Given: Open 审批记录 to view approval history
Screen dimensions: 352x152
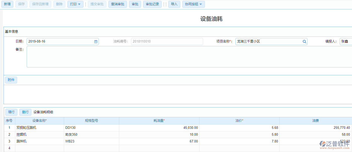Looking at the screenshot, I should [152, 4].
